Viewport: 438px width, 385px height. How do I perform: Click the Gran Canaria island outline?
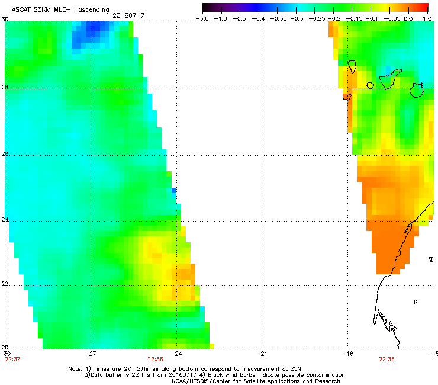tap(417, 90)
